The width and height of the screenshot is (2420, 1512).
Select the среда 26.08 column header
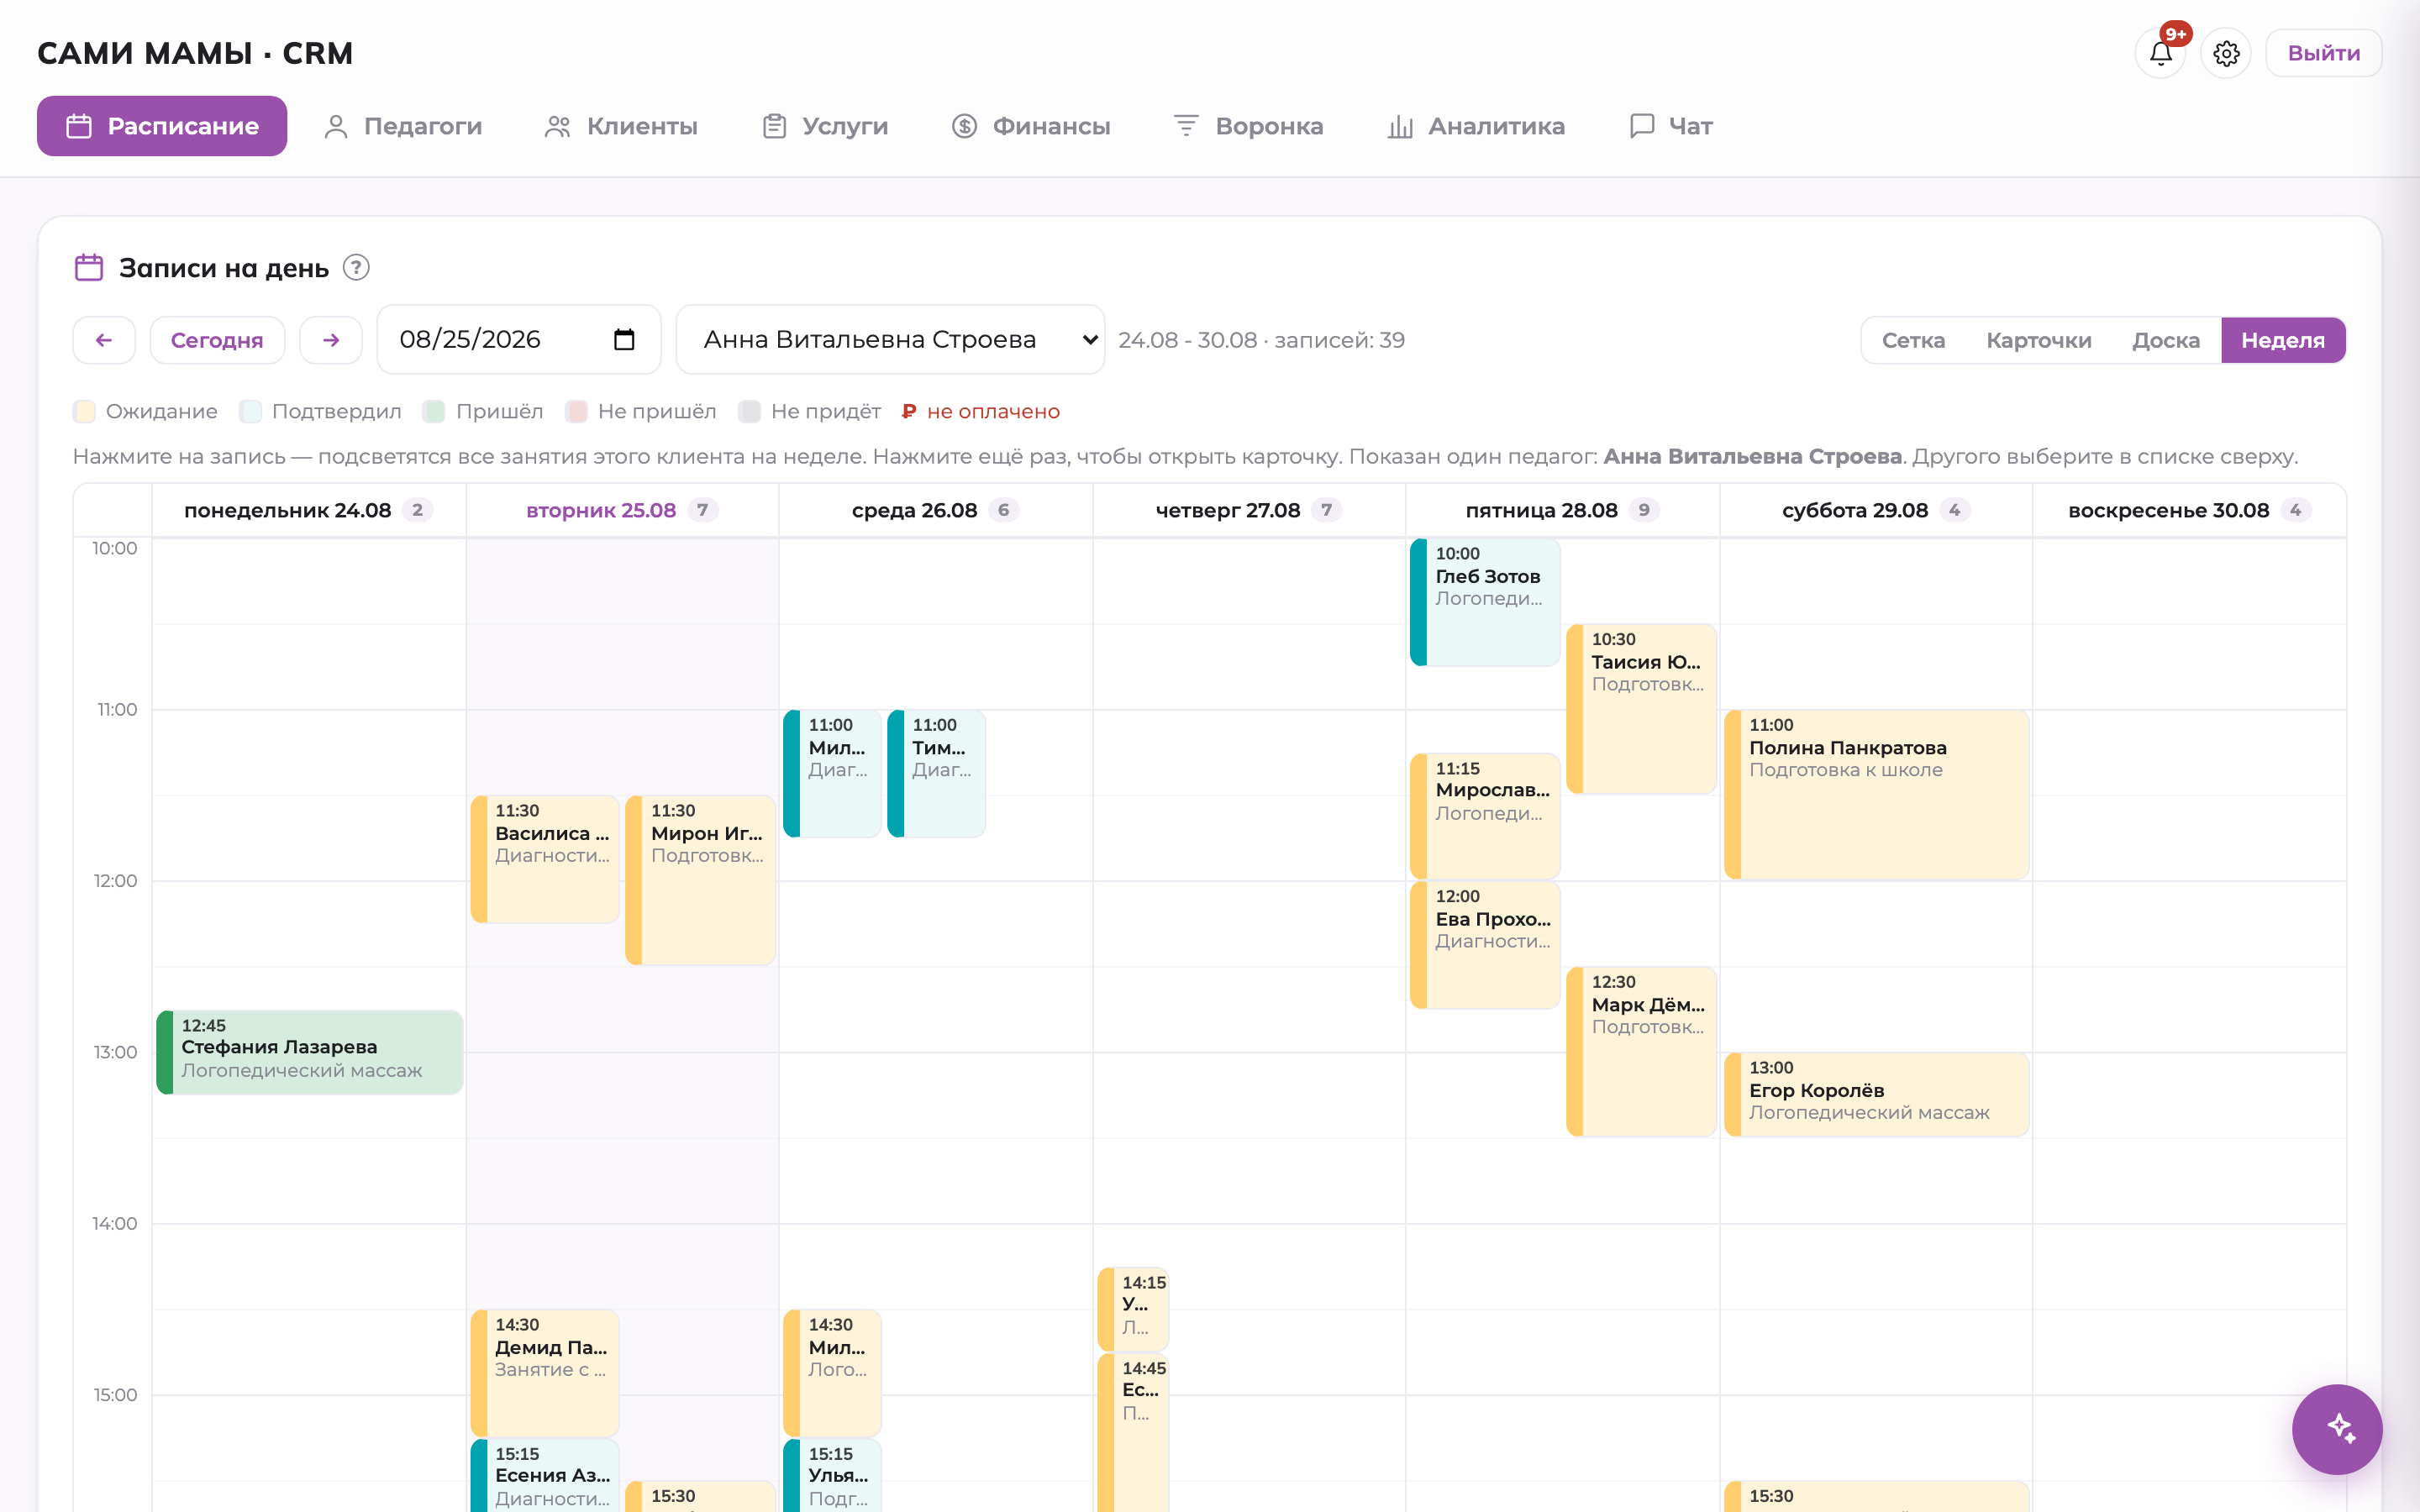[x=935, y=510]
